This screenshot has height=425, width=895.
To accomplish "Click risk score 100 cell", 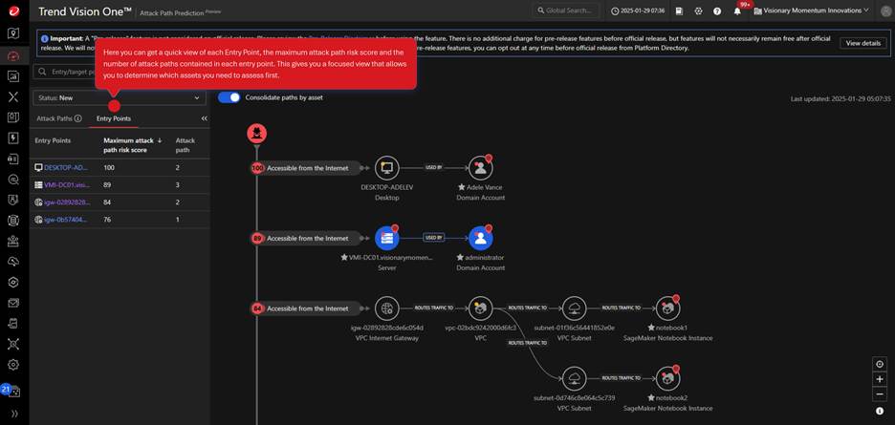I will (x=109, y=168).
